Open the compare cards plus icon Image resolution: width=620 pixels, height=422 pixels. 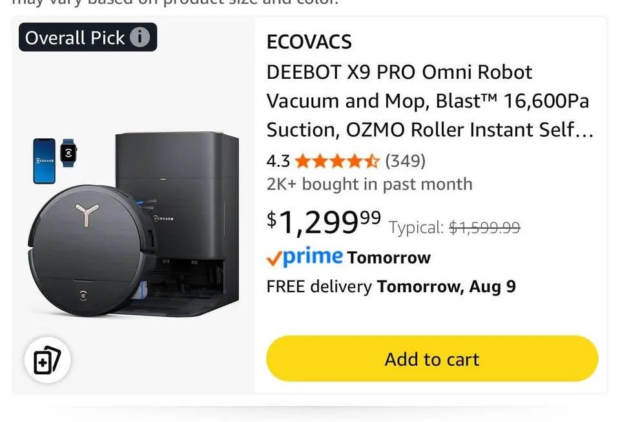pyautogui.click(x=47, y=360)
